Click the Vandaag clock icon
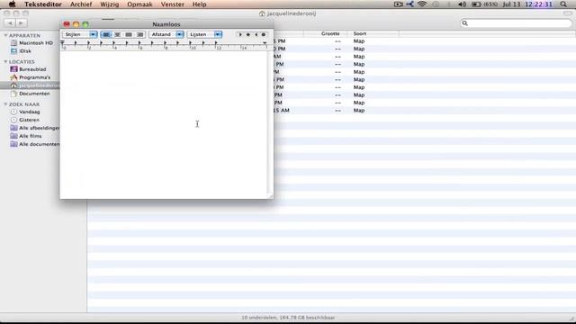 point(14,112)
